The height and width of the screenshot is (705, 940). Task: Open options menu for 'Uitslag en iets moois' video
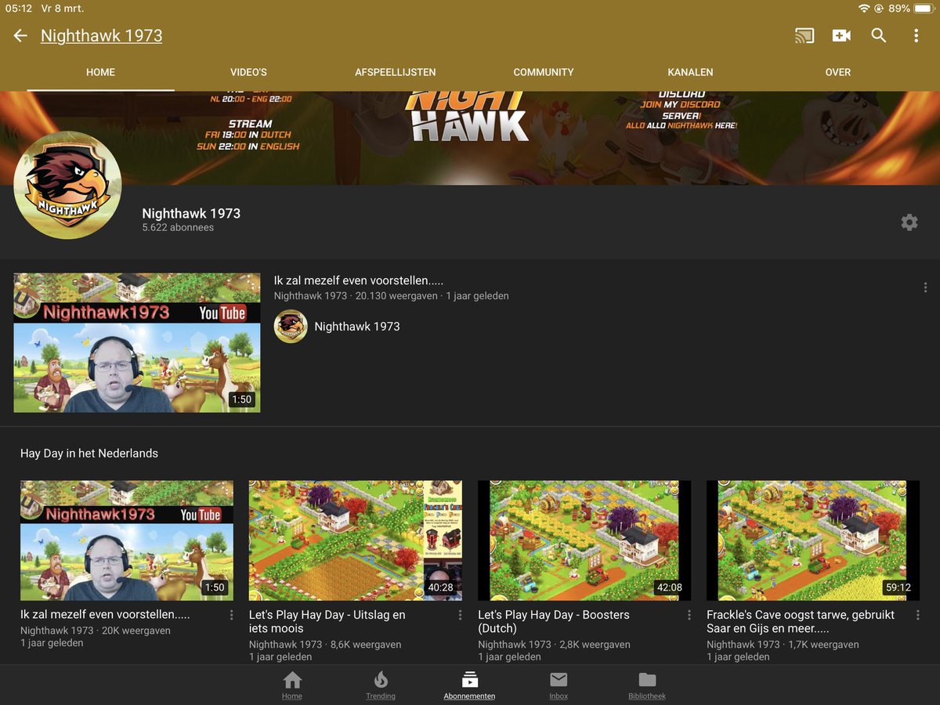(460, 615)
